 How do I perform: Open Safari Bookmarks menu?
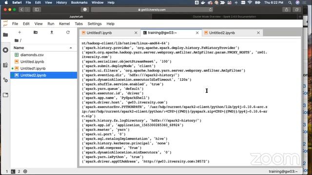[x=79, y=2]
